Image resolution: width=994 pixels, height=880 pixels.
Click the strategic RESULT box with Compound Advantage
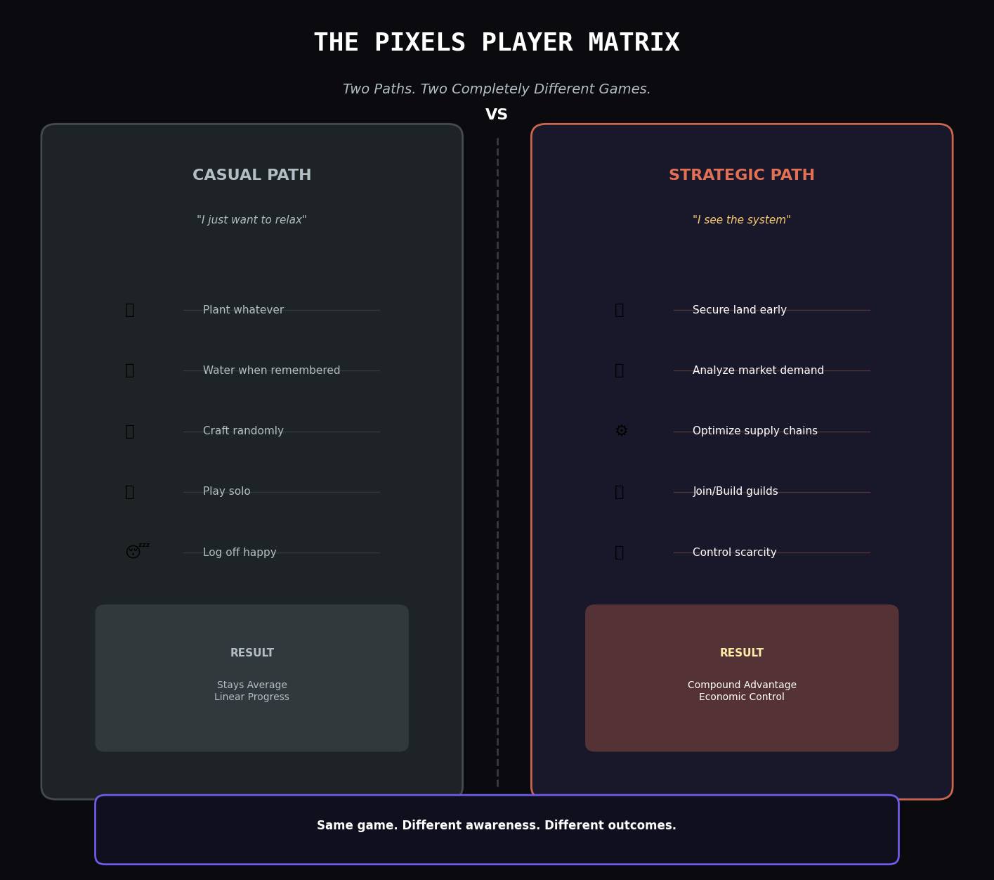tap(742, 678)
